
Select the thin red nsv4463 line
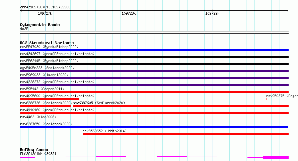point(154,120)
